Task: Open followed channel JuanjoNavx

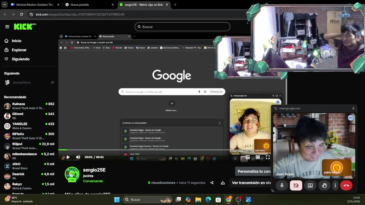Action: pyautogui.click(x=29, y=83)
